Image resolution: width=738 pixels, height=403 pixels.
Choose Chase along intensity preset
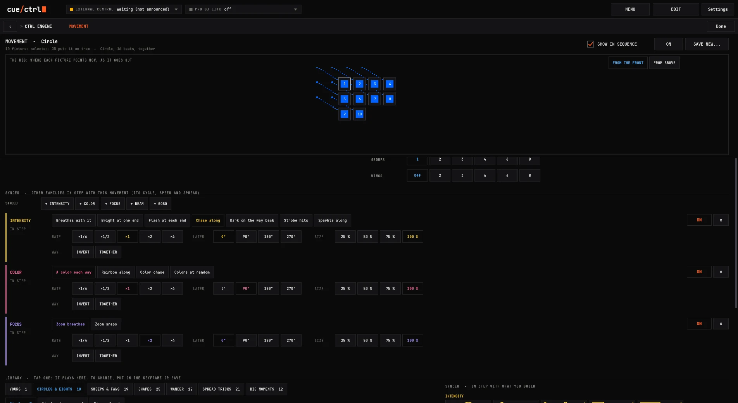(208, 220)
